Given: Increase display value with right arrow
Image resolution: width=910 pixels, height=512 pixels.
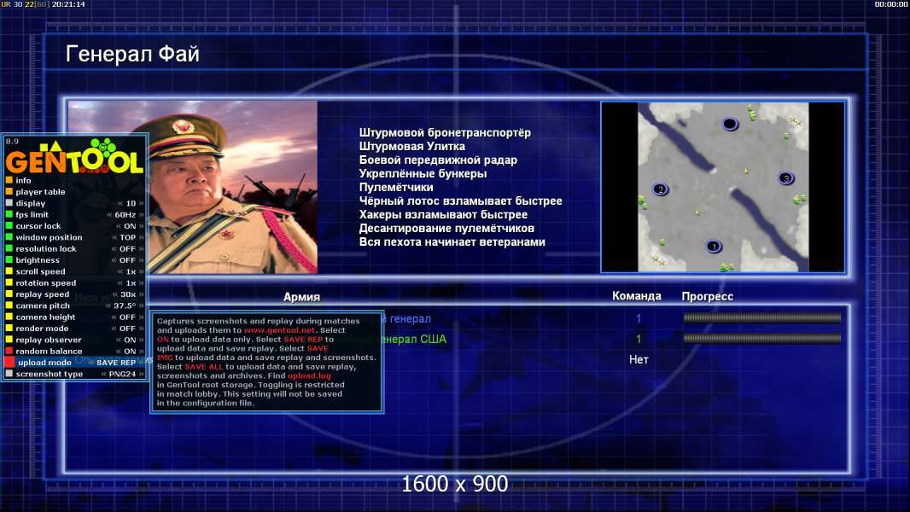Looking at the screenshot, I should pyautogui.click(x=141, y=204).
